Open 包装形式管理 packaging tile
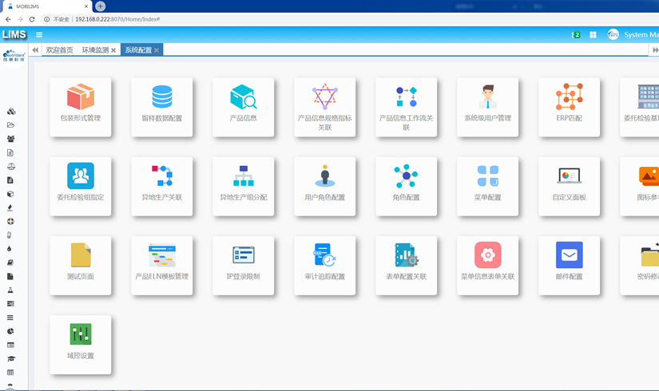This screenshot has width=659, height=391. 80,107
